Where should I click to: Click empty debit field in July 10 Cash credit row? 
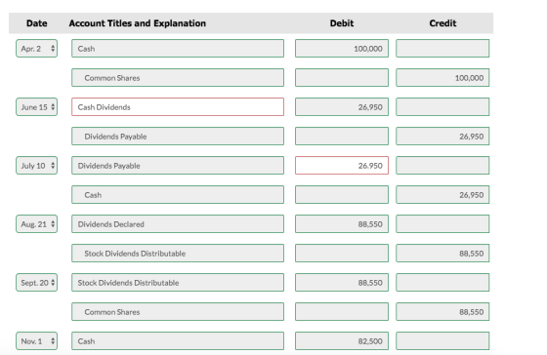point(342,195)
